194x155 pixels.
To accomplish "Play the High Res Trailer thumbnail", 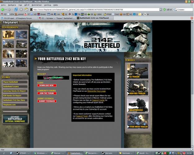I will click(x=138, y=88).
